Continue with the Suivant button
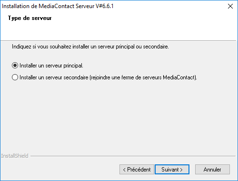This screenshot has height=181, width=238. 172,170
